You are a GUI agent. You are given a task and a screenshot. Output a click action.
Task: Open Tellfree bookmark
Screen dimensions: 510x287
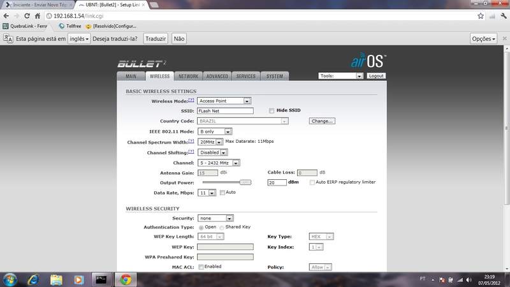pyautogui.click(x=70, y=26)
